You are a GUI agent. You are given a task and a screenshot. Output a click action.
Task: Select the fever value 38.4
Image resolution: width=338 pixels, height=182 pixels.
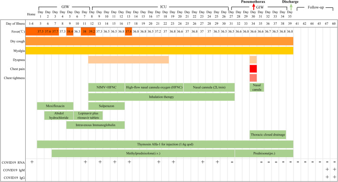pos(70,31)
